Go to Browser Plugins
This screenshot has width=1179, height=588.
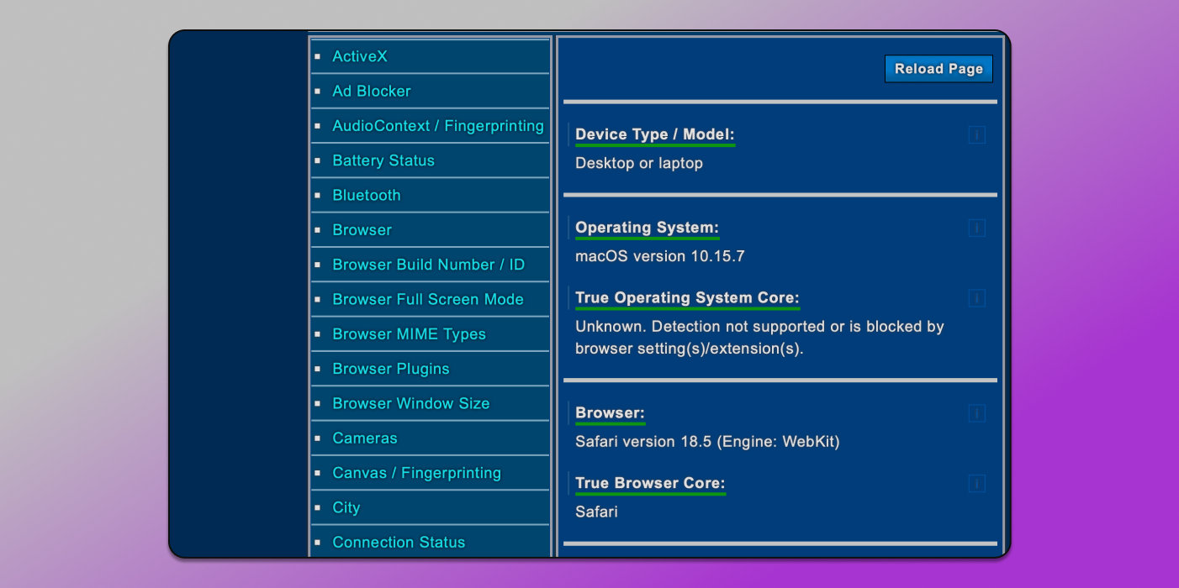[391, 369]
